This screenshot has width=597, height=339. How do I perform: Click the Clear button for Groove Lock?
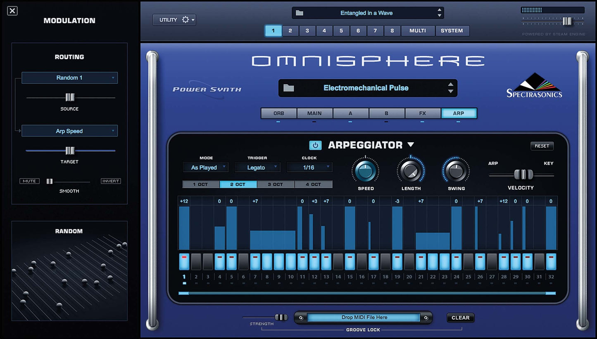click(460, 318)
